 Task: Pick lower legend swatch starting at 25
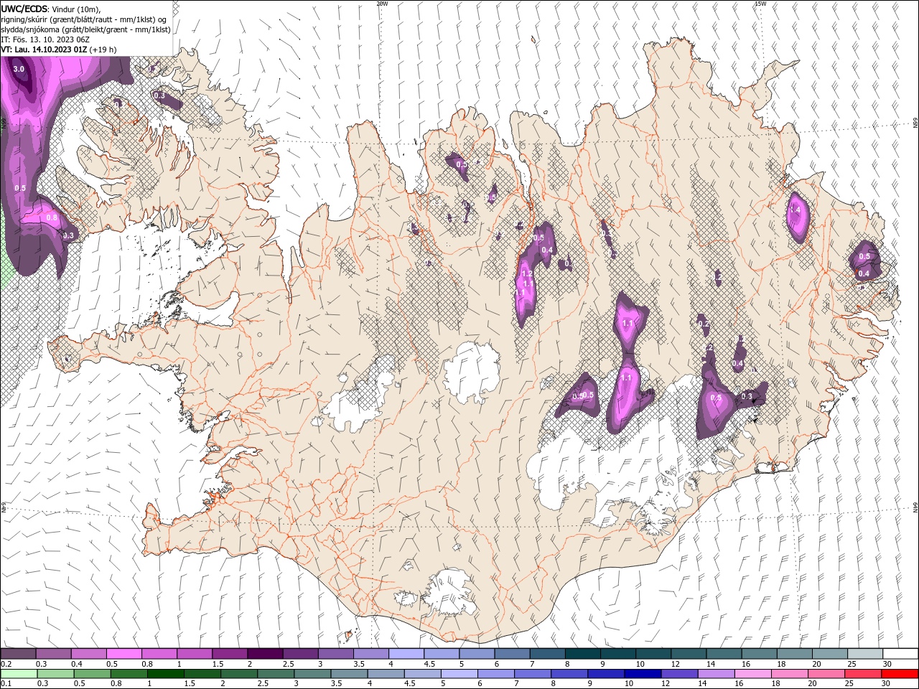pyautogui.click(x=862, y=674)
